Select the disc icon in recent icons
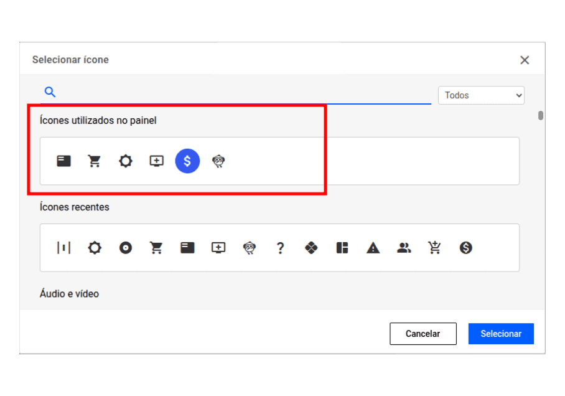The width and height of the screenshot is (565, 396). pos(126,248)
